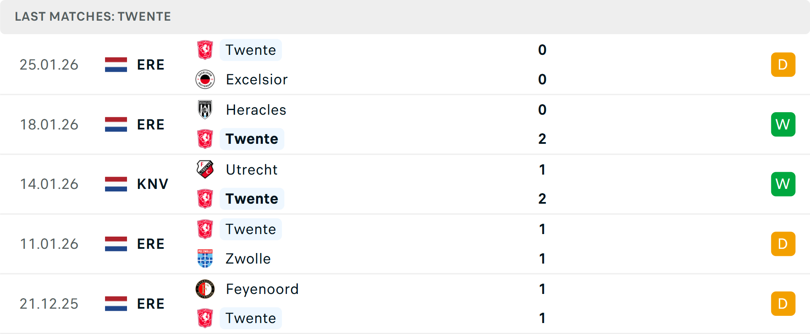Click the draw badge for the 25.01.26 match
810x334 pixels.
tap(783, 65)
